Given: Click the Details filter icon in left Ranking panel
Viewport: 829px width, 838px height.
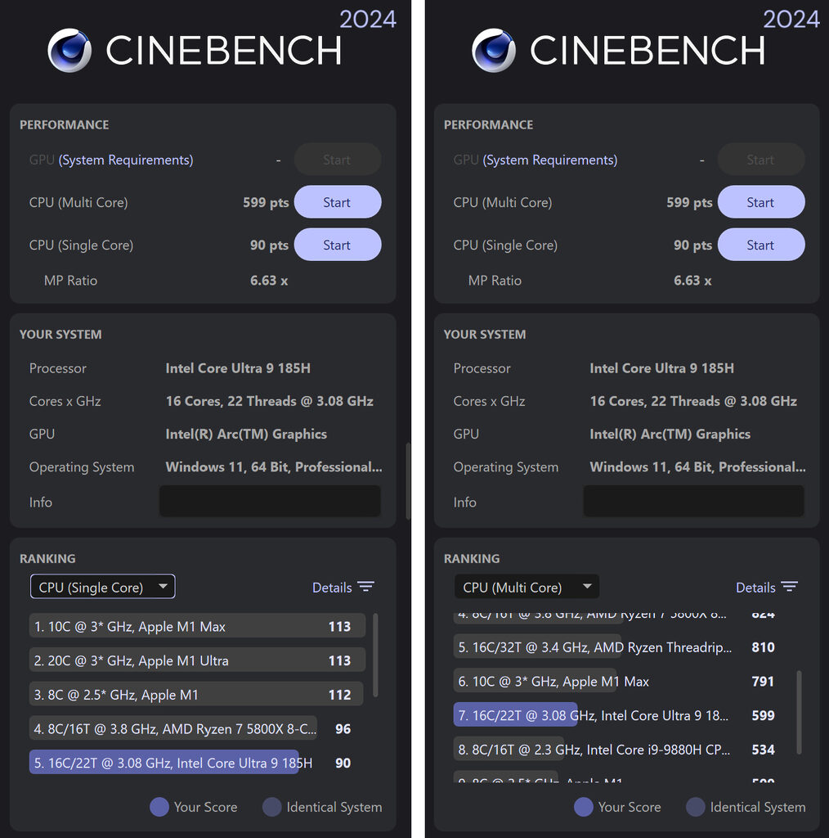Looking at the screenshot, I should coord(365,587).
